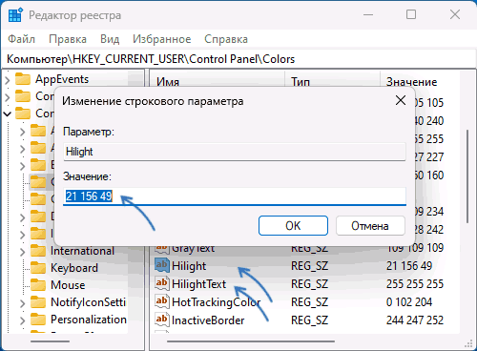Screen dimensions: 477x351
Task: Open the Правка menu
Action: pyautogui.click(x=68, y=39)
